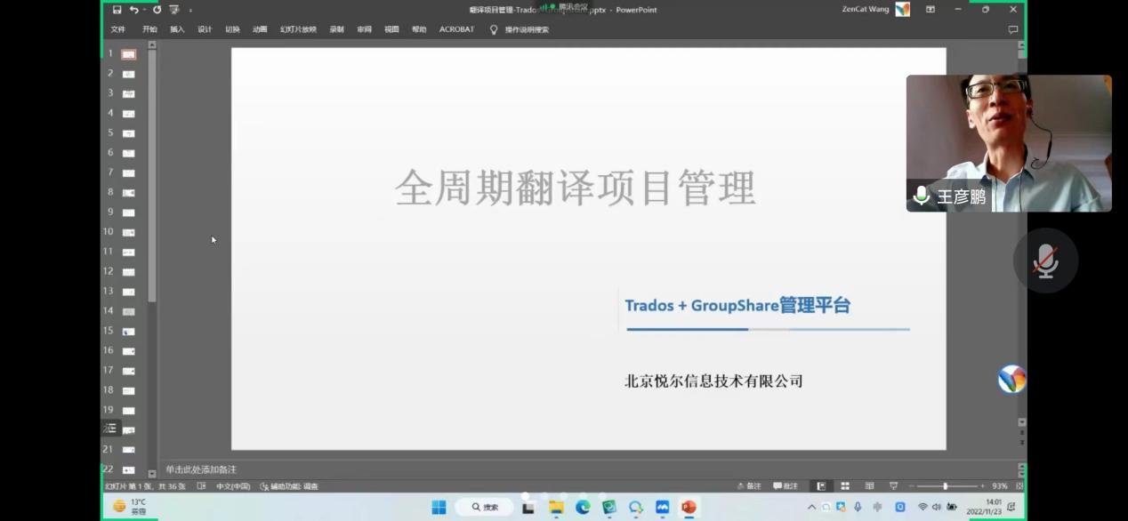Select slide 5 thumbnail
This screenshot has width=1128, height=521.
[128, 133]
